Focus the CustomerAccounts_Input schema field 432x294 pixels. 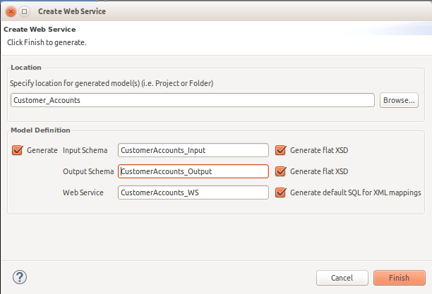[193, 150]
